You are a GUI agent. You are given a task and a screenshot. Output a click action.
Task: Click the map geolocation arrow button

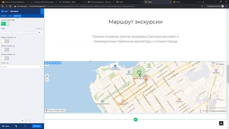(x=47, y=64)
